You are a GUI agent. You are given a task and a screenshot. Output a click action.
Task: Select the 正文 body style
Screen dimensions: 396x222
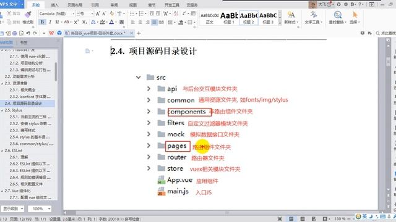[209, 18]
